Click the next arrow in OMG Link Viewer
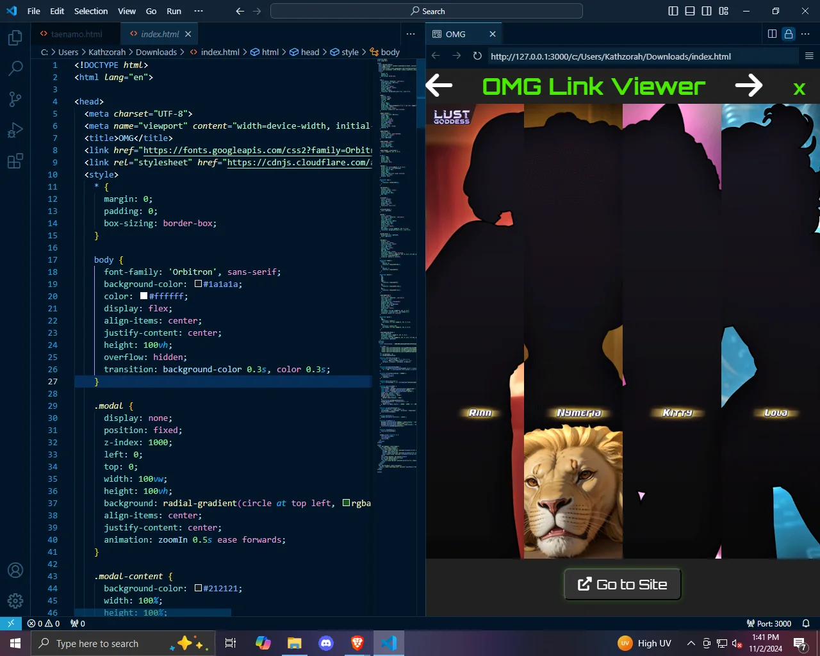 point(749,85)
